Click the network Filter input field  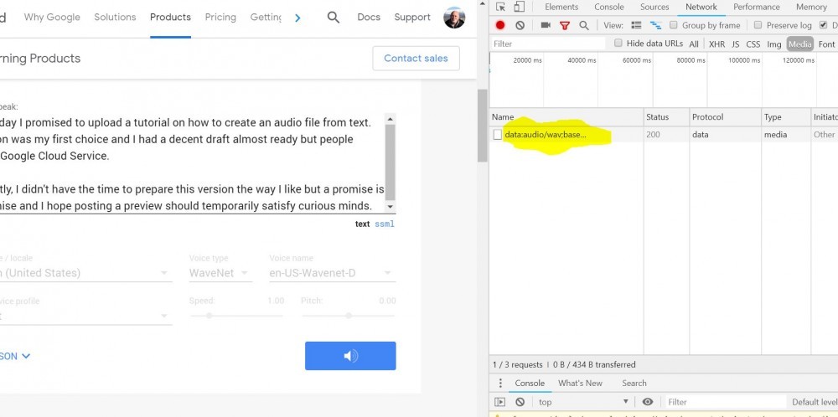tap(548, 44)
